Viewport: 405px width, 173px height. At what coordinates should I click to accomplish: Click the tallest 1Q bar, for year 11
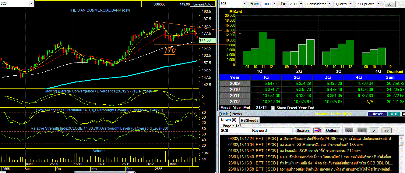click(263, 49)
